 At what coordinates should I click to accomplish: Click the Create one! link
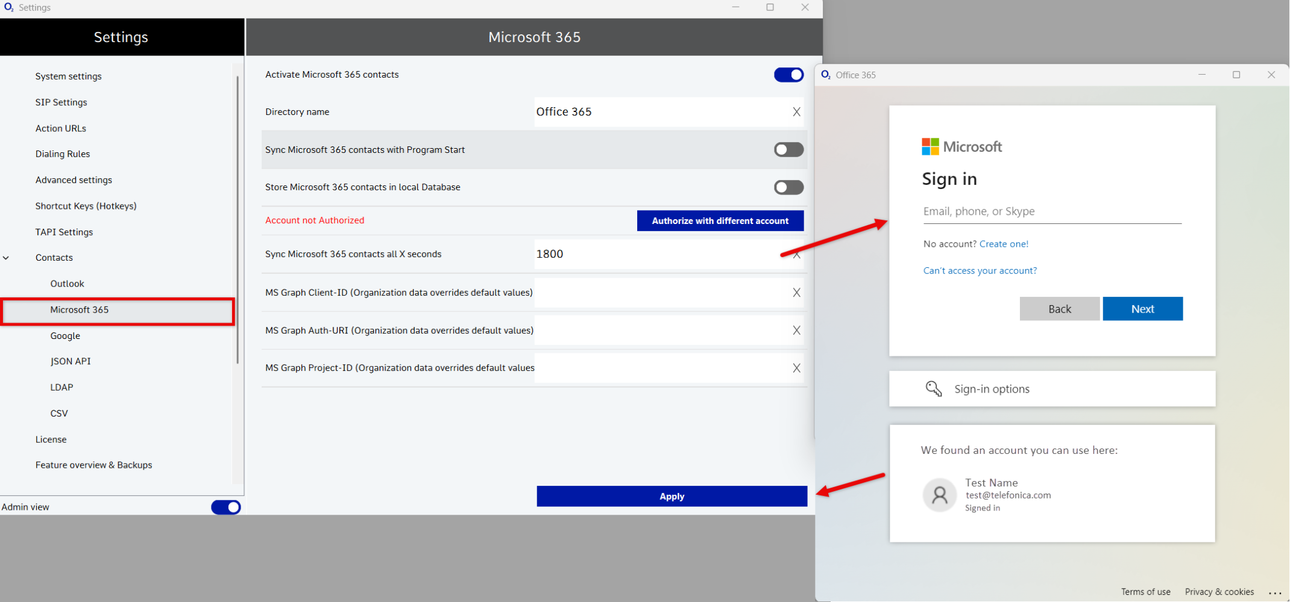[x=1004, y=244]
